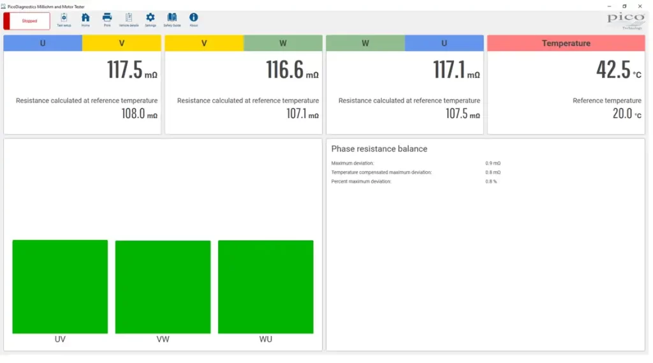Screen dimensions: 653x363
Task: Select the blue U header of U-V panel
Action: [43, 43]
